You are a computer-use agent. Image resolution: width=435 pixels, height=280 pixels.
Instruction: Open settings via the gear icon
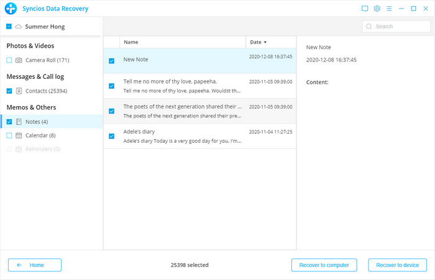[x=377, y=9]
